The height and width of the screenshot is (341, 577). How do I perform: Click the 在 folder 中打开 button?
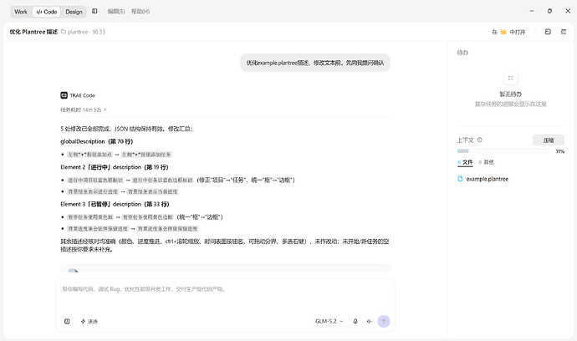point(508,32)
